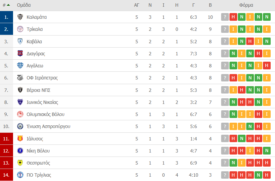Open the Βέροια ΝΠΣ team link
This screenshot has width=275, height=181.
click(x=38, y=90)
